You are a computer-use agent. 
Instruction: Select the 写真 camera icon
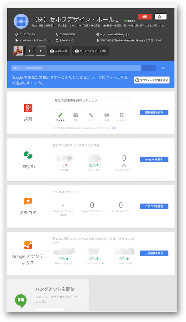76,115
